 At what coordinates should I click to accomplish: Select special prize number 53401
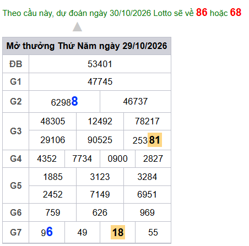[x=100, y=64]
